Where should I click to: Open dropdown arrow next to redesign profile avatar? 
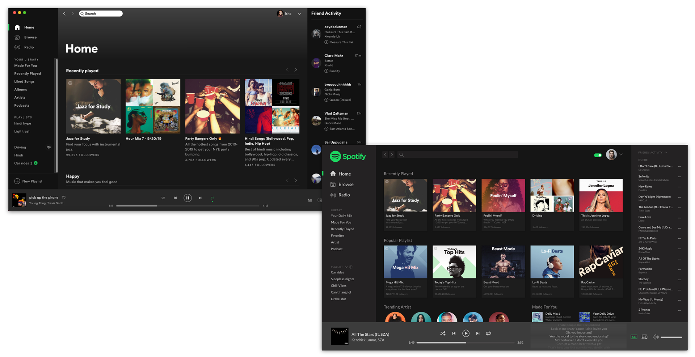point(621,154)
